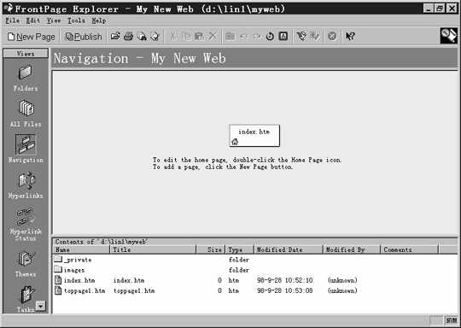Click the New Page button
Image resolution: width=461 pixels, height=328 pixels.
pyautogui.click(x=32, y=37)
